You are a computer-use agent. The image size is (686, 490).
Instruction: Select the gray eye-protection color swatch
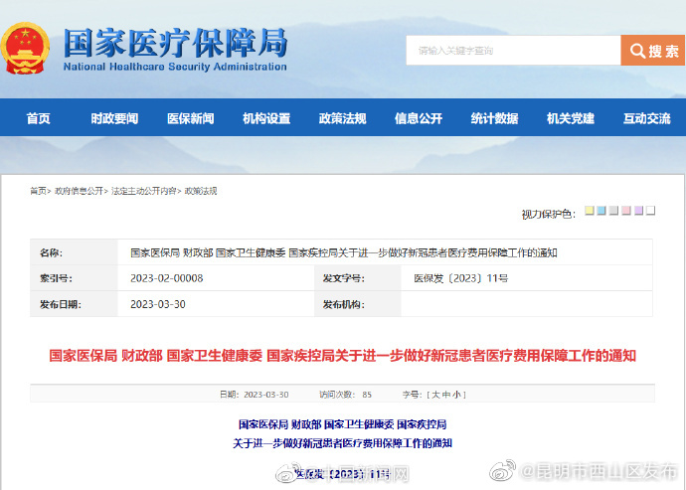coord(613,211)
